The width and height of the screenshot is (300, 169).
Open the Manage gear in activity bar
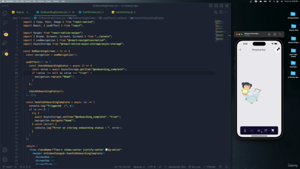pos(5,160)
